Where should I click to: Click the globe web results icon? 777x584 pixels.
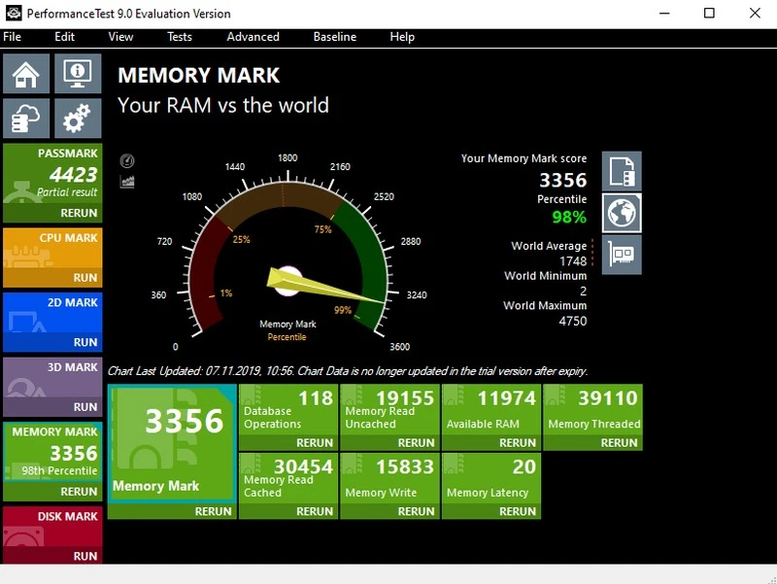pyautogui.click(x=621, y=212)
